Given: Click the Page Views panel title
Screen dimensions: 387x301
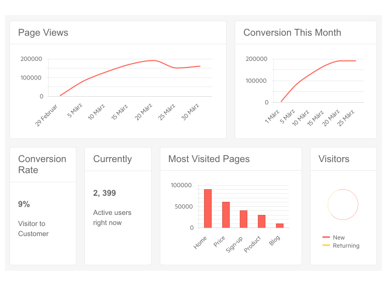Looking at the screenshot, I should (43, 33).
